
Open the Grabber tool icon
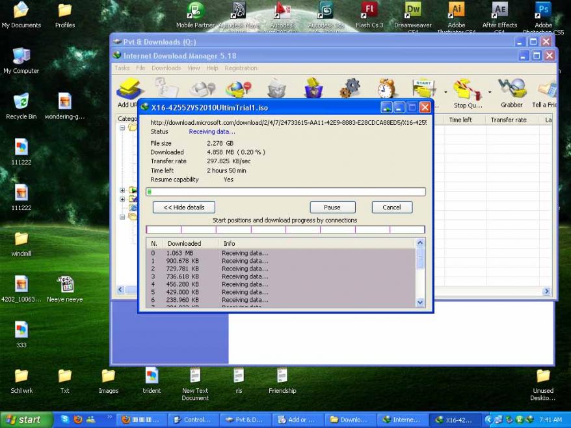pyautogui.click(x=512, y=88)
